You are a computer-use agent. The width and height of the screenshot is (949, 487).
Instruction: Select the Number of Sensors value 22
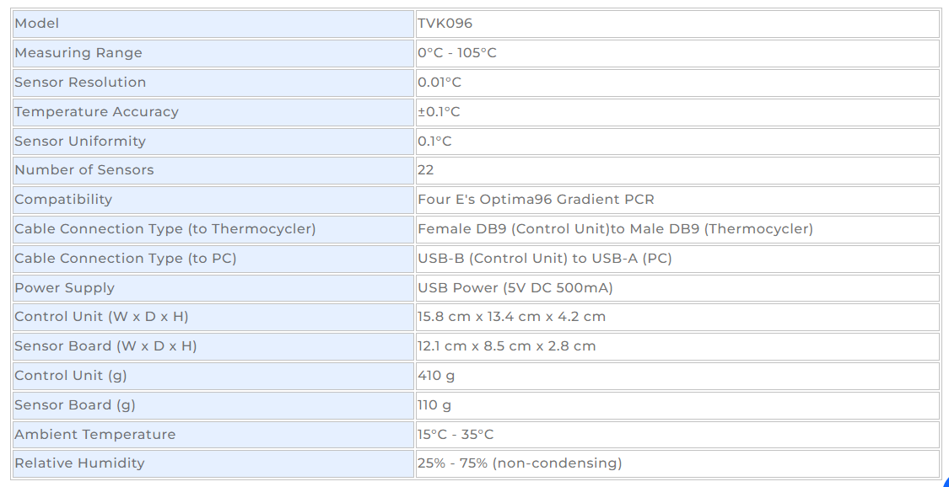(x=425, y=170)
